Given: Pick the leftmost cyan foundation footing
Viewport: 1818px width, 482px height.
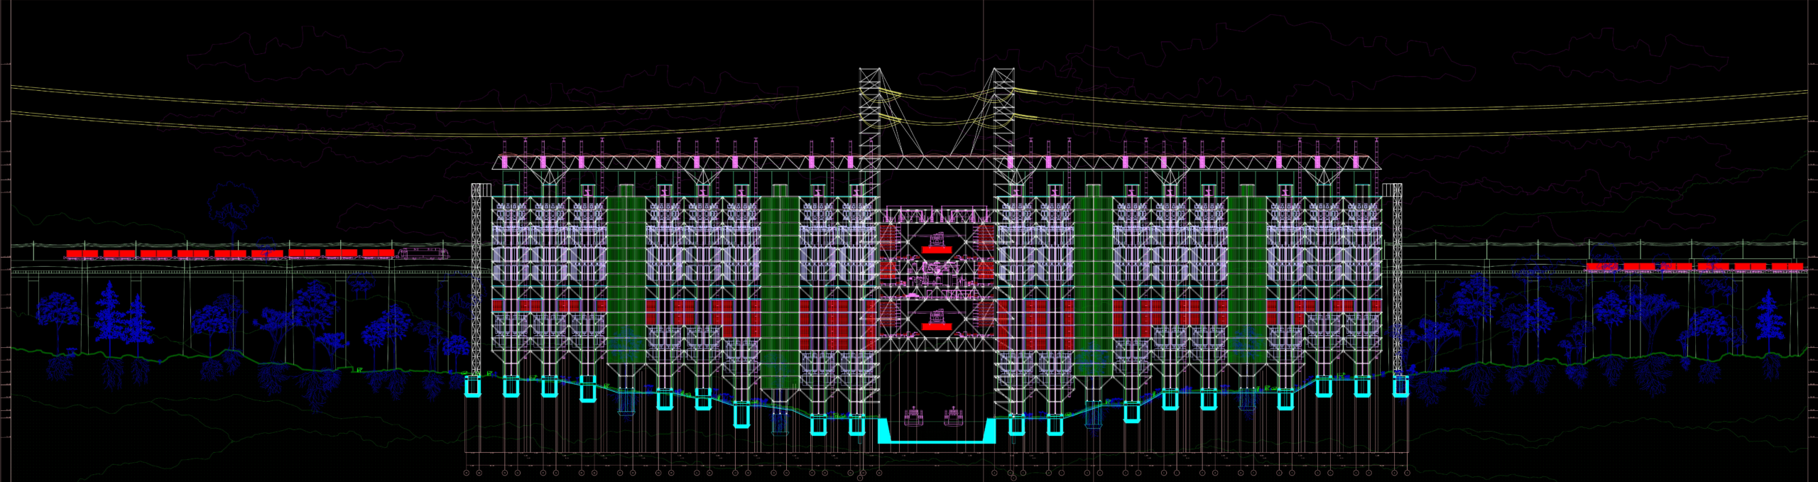Looking at the screenshot, I should click(x=472, y=387).
